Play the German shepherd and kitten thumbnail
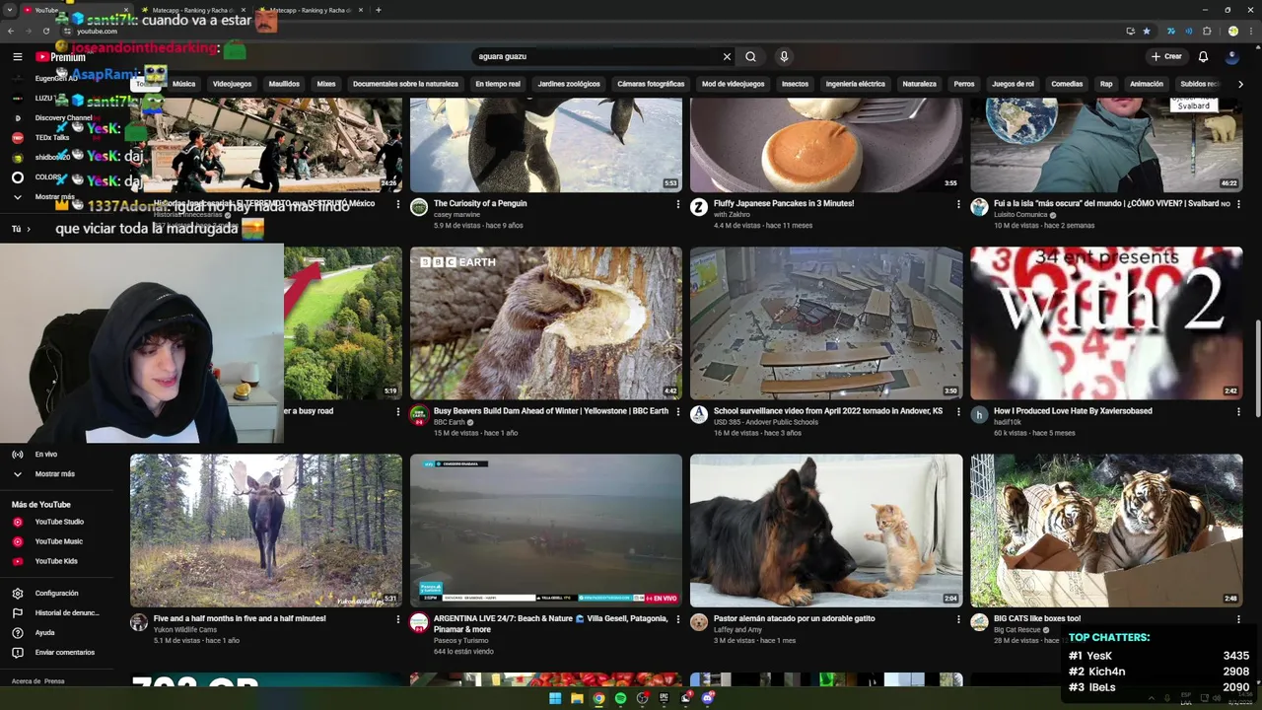 (x=826, y=531)
